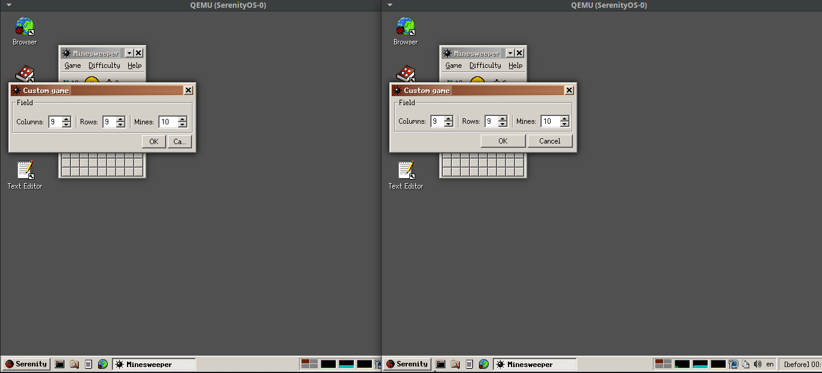Switch keyboard layout using the en indicator
Image resolution: width=822 pixels, height=373 pixels.
pos(770,363)
